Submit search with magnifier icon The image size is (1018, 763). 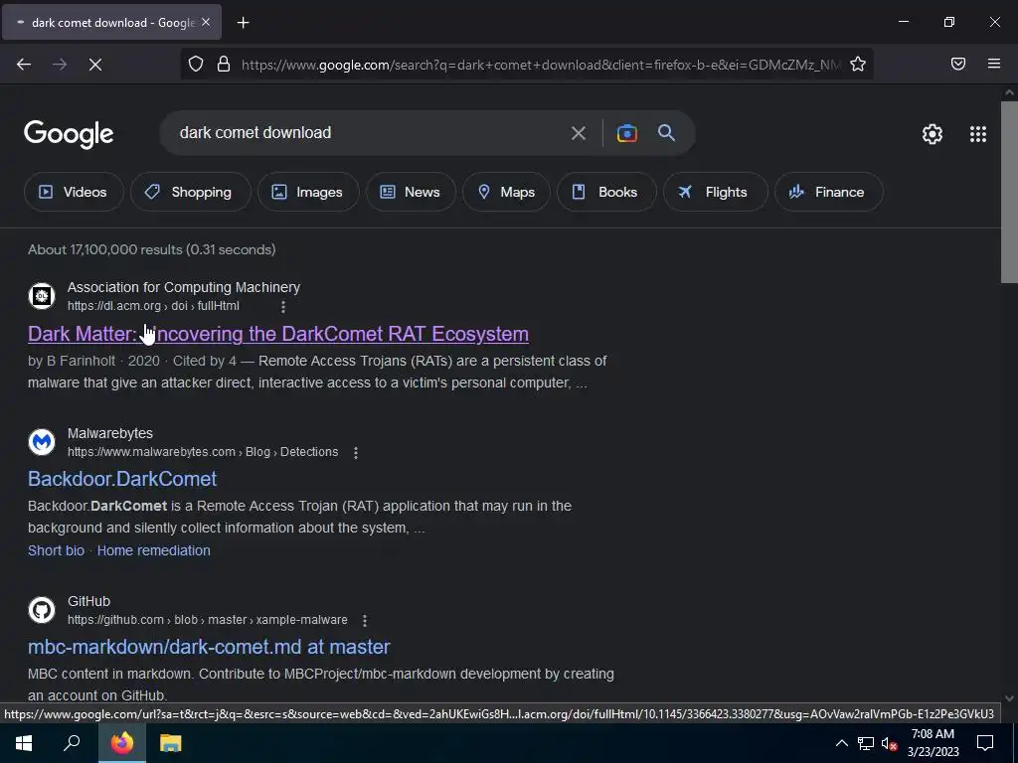click(x=667, y=133)
